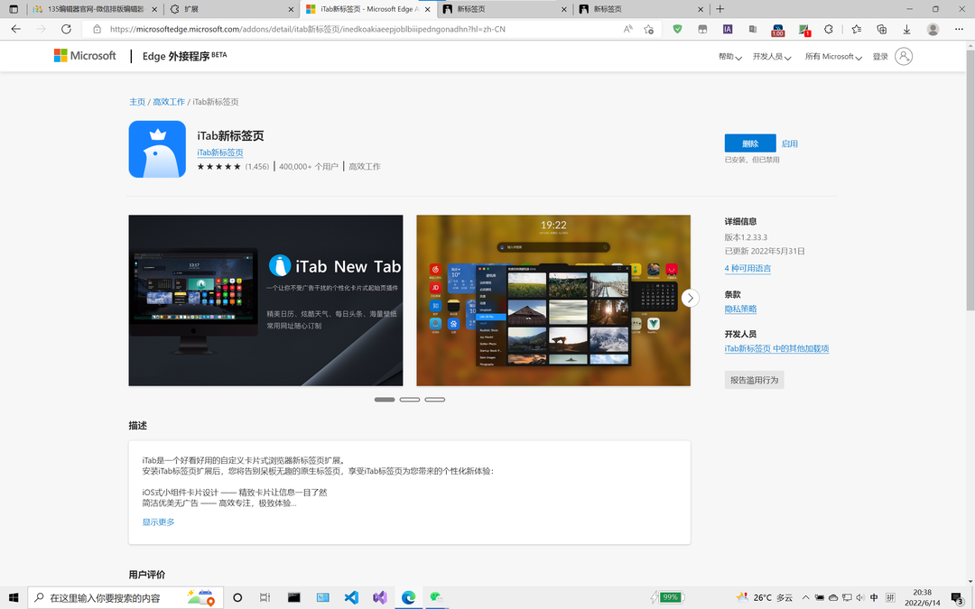Click the Windows taskbar search box

[x=125, y=597]
